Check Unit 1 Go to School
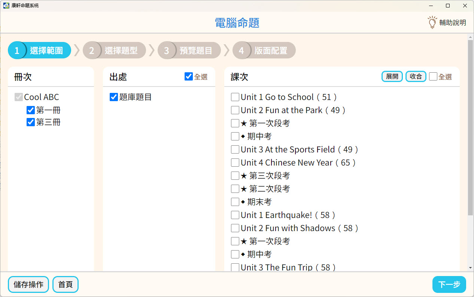Screen dimensions: 474x297 pos(235,97)
